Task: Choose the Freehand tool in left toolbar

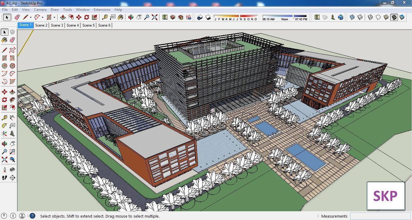Action: point(12,50)
